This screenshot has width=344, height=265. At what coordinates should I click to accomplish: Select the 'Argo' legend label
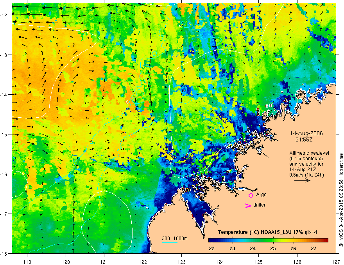click(x=261, y=194)
